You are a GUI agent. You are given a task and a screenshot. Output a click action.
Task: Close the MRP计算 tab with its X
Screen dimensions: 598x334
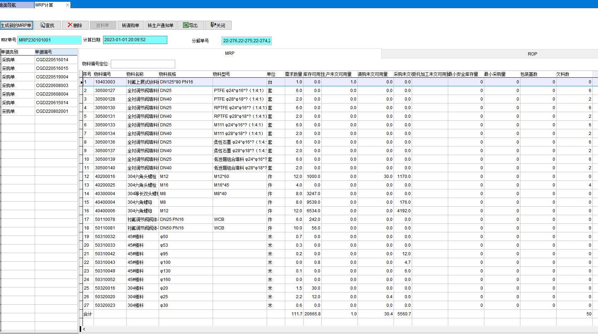pyautogui.click(x=68, y=5)
